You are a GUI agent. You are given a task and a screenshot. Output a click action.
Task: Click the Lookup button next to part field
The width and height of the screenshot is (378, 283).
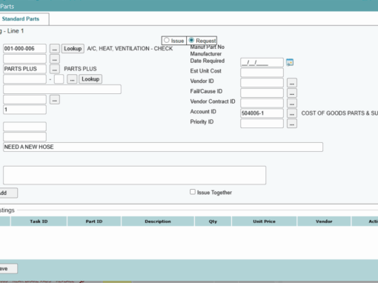click(x=90, y=79)
